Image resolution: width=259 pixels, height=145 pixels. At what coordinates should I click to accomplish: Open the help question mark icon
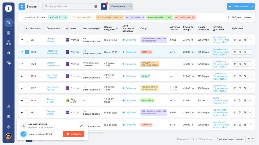8,117
